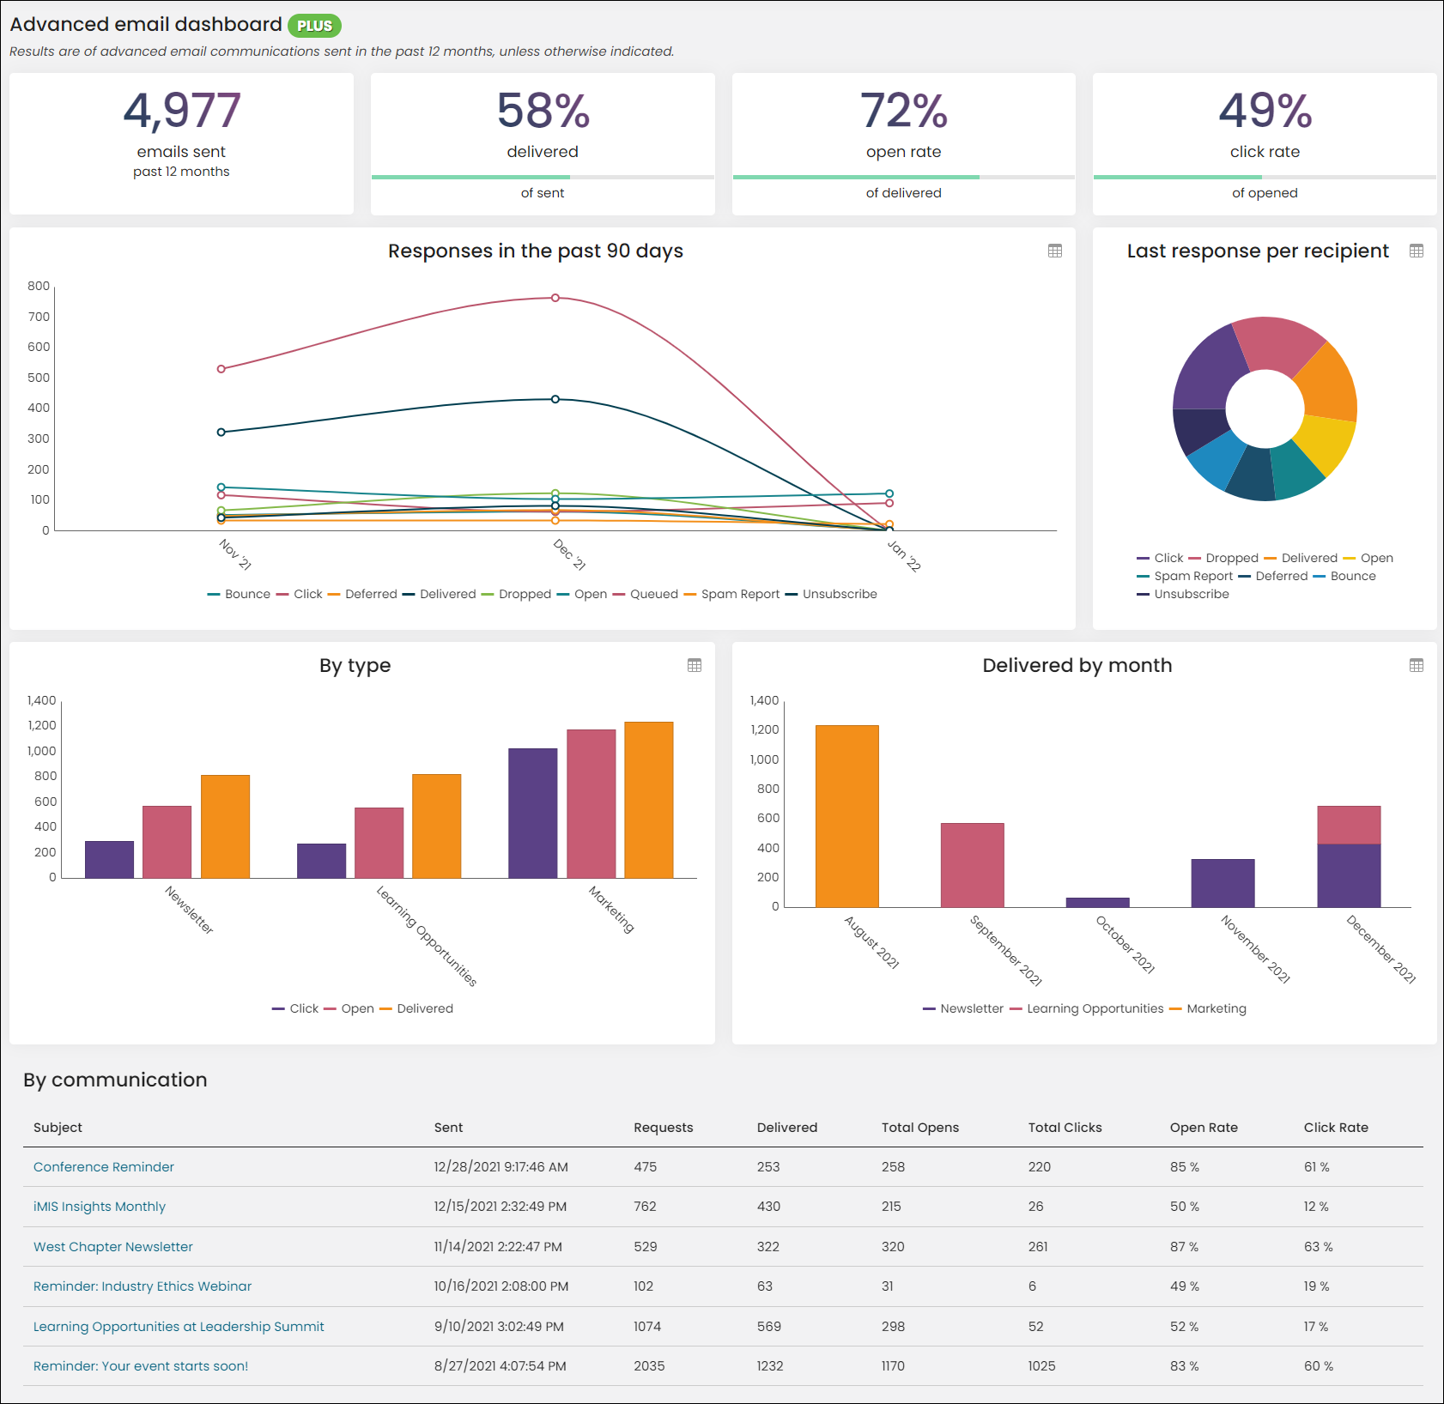Screen dimensions: 1444x1404
Task: Open Conference Reminder communication
Action: pyautogui.click(x=104, y=1167)
